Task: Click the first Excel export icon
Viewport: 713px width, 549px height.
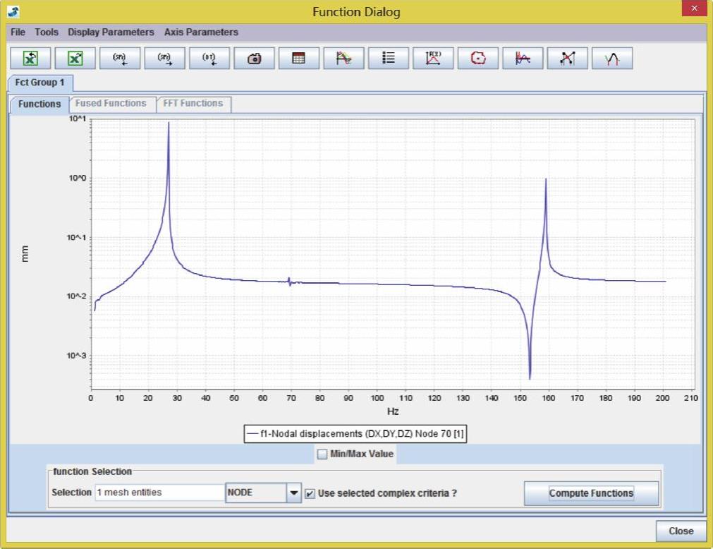Action: click(x=30, y=59)
